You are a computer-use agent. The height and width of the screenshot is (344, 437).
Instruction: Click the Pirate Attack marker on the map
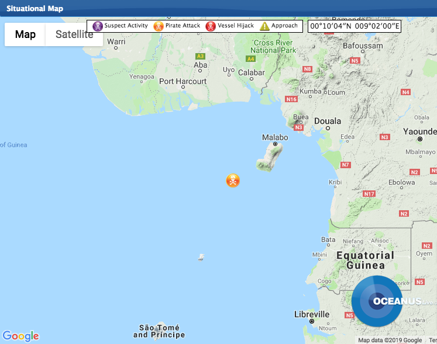pos(233,180)
